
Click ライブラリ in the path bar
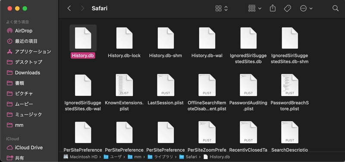point(160,157)
